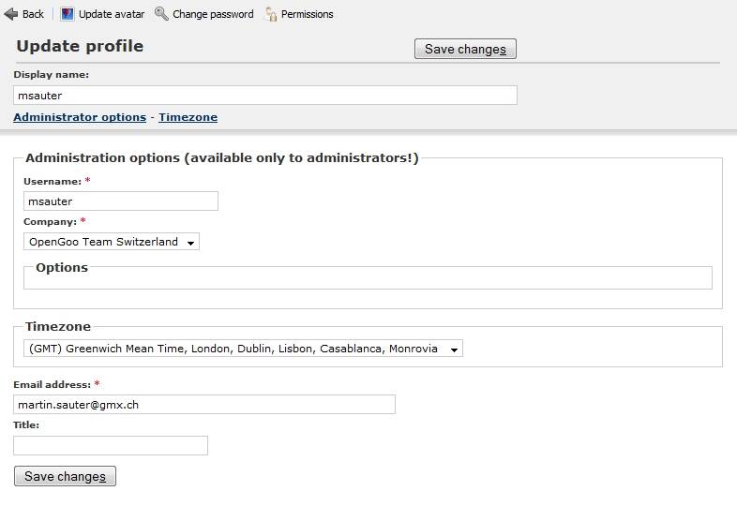Click into the Username field
Viewport: 737px width, 506px height.
coord(121,201)
